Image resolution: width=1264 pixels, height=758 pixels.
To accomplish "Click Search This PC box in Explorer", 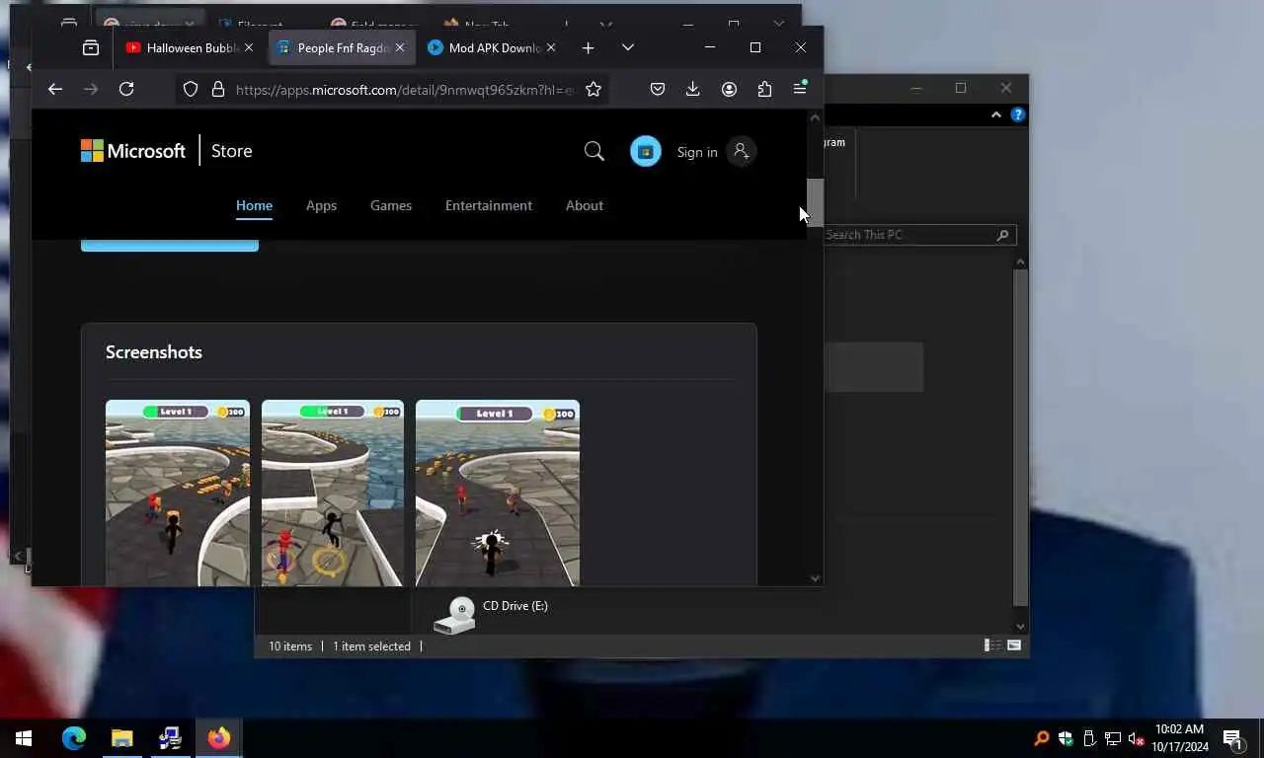I will pyautogui.click(x=918, y=235).
